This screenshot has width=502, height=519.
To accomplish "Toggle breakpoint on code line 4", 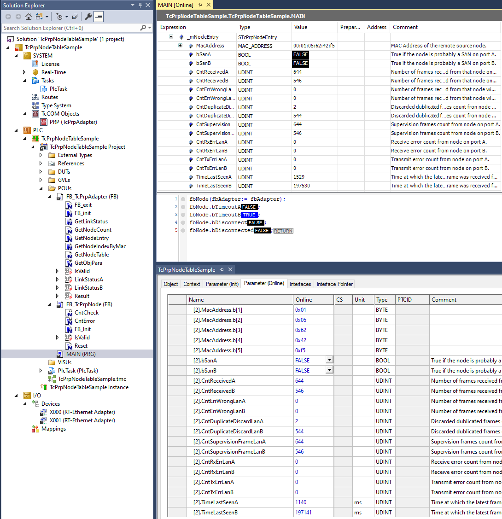I will [x=183, y=222].
